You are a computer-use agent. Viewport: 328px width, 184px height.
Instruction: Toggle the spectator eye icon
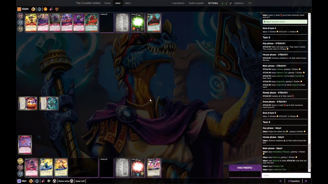click(x=280, y=181)
